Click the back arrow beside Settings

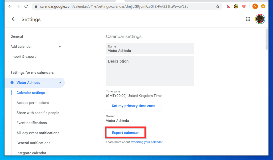click(14, 19)
